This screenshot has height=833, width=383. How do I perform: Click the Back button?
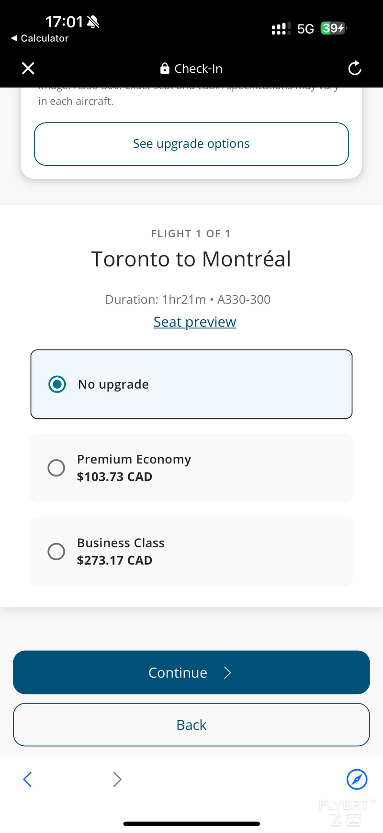191,725
